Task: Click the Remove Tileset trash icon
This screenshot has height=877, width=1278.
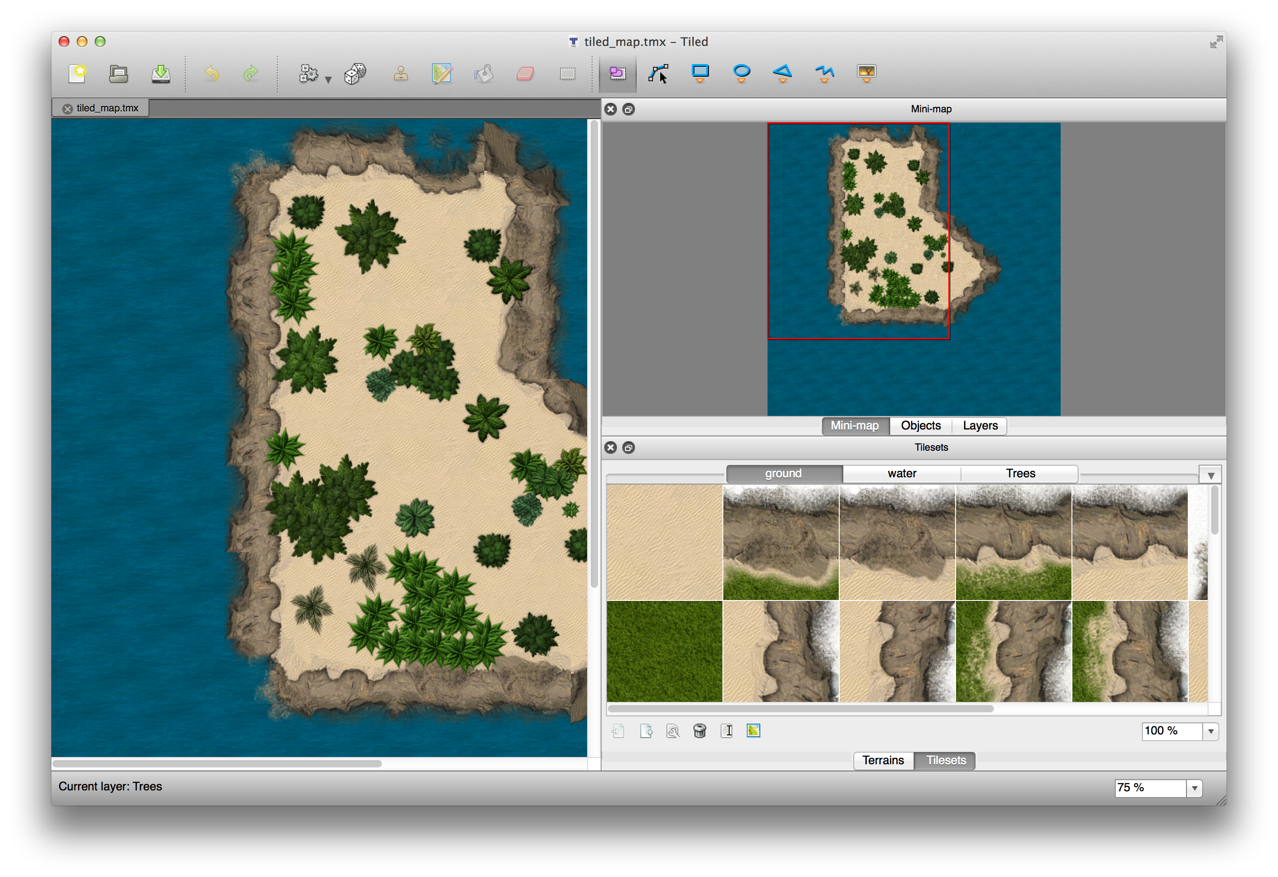Action: tap(699, 731)
